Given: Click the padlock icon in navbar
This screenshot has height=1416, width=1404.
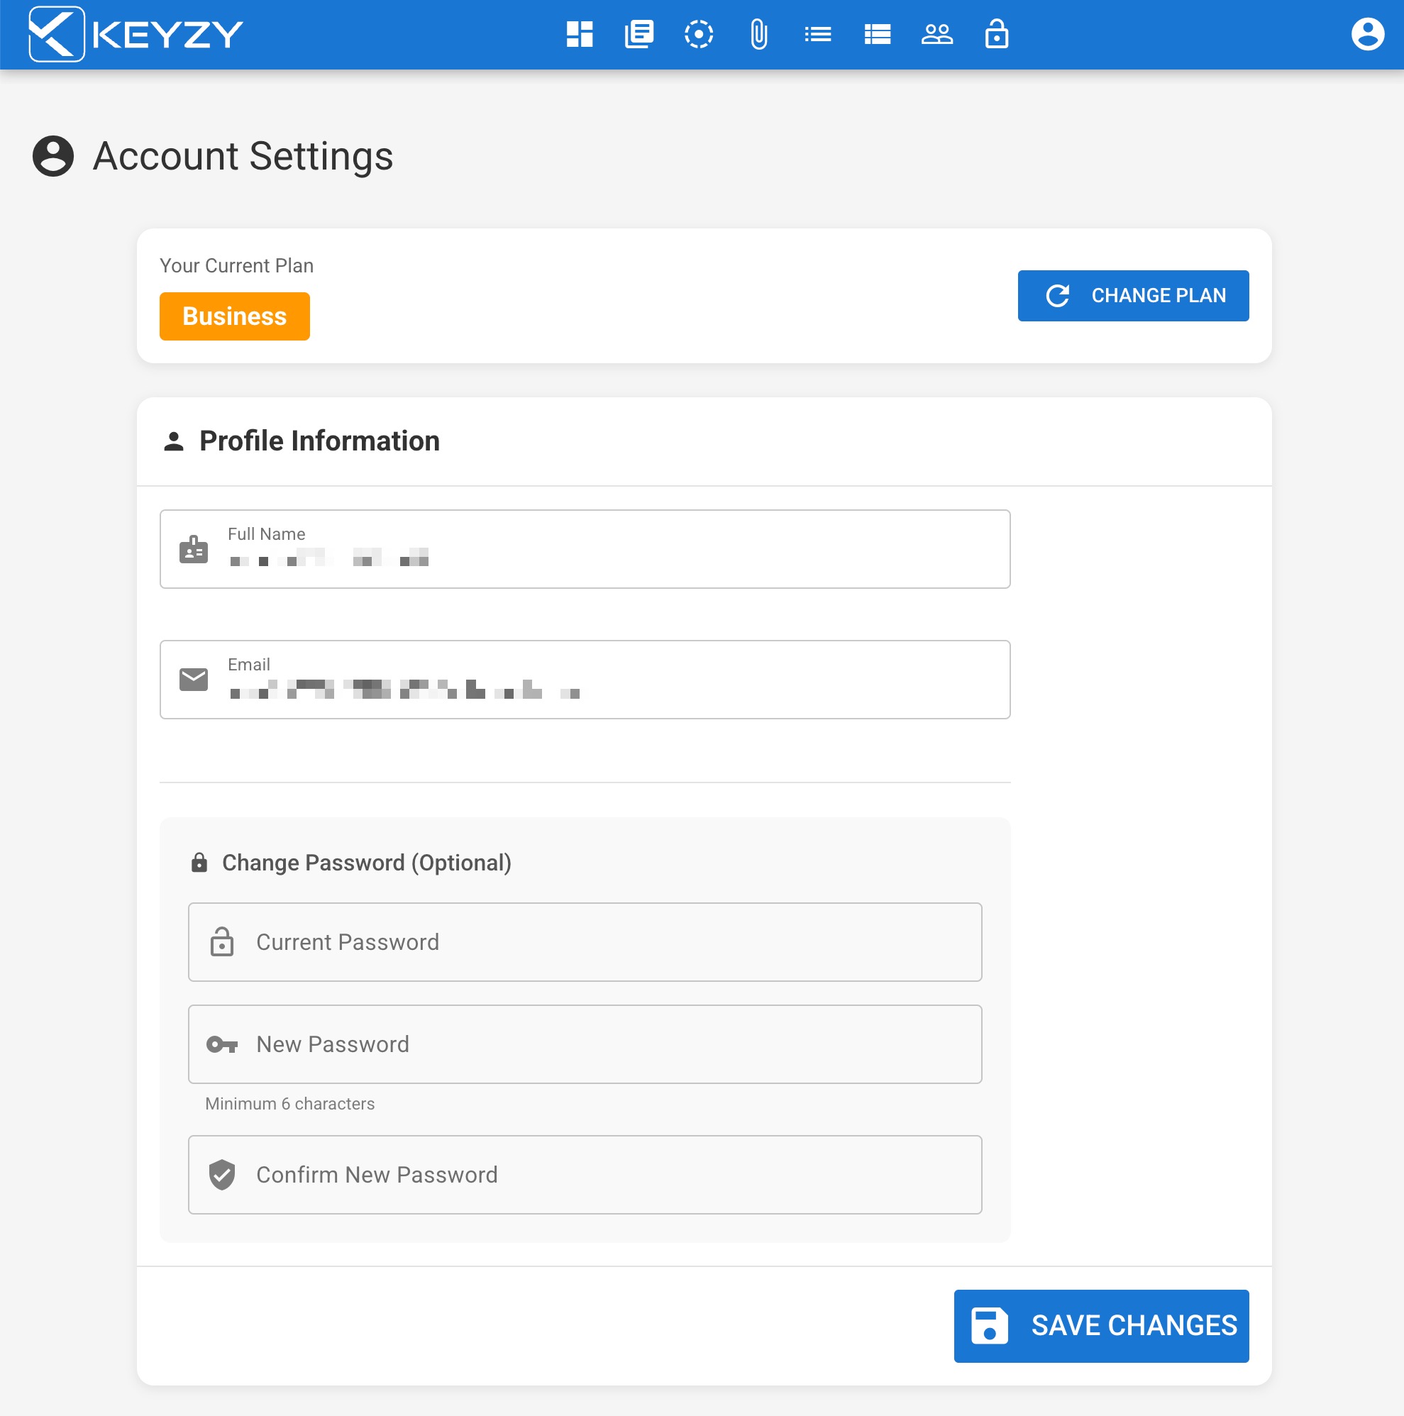Looking at the screenshot, I should coord(997,35).
